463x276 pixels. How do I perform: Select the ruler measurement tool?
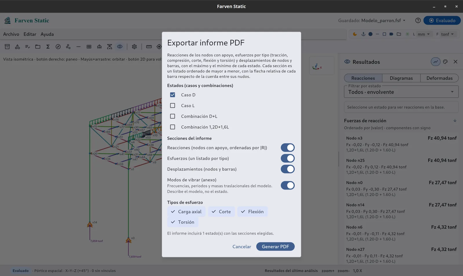click(x=149, y=47)
